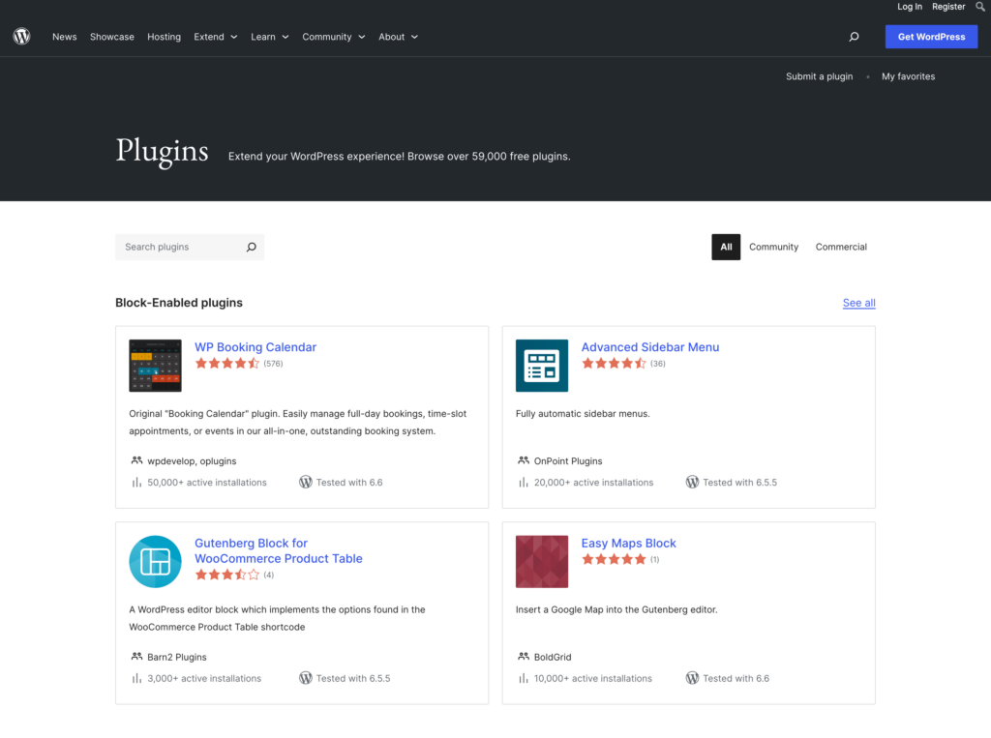Expand the Extend dropdown menu
The width and height of the screenshot is (991, 738).
tap(215, 37)
